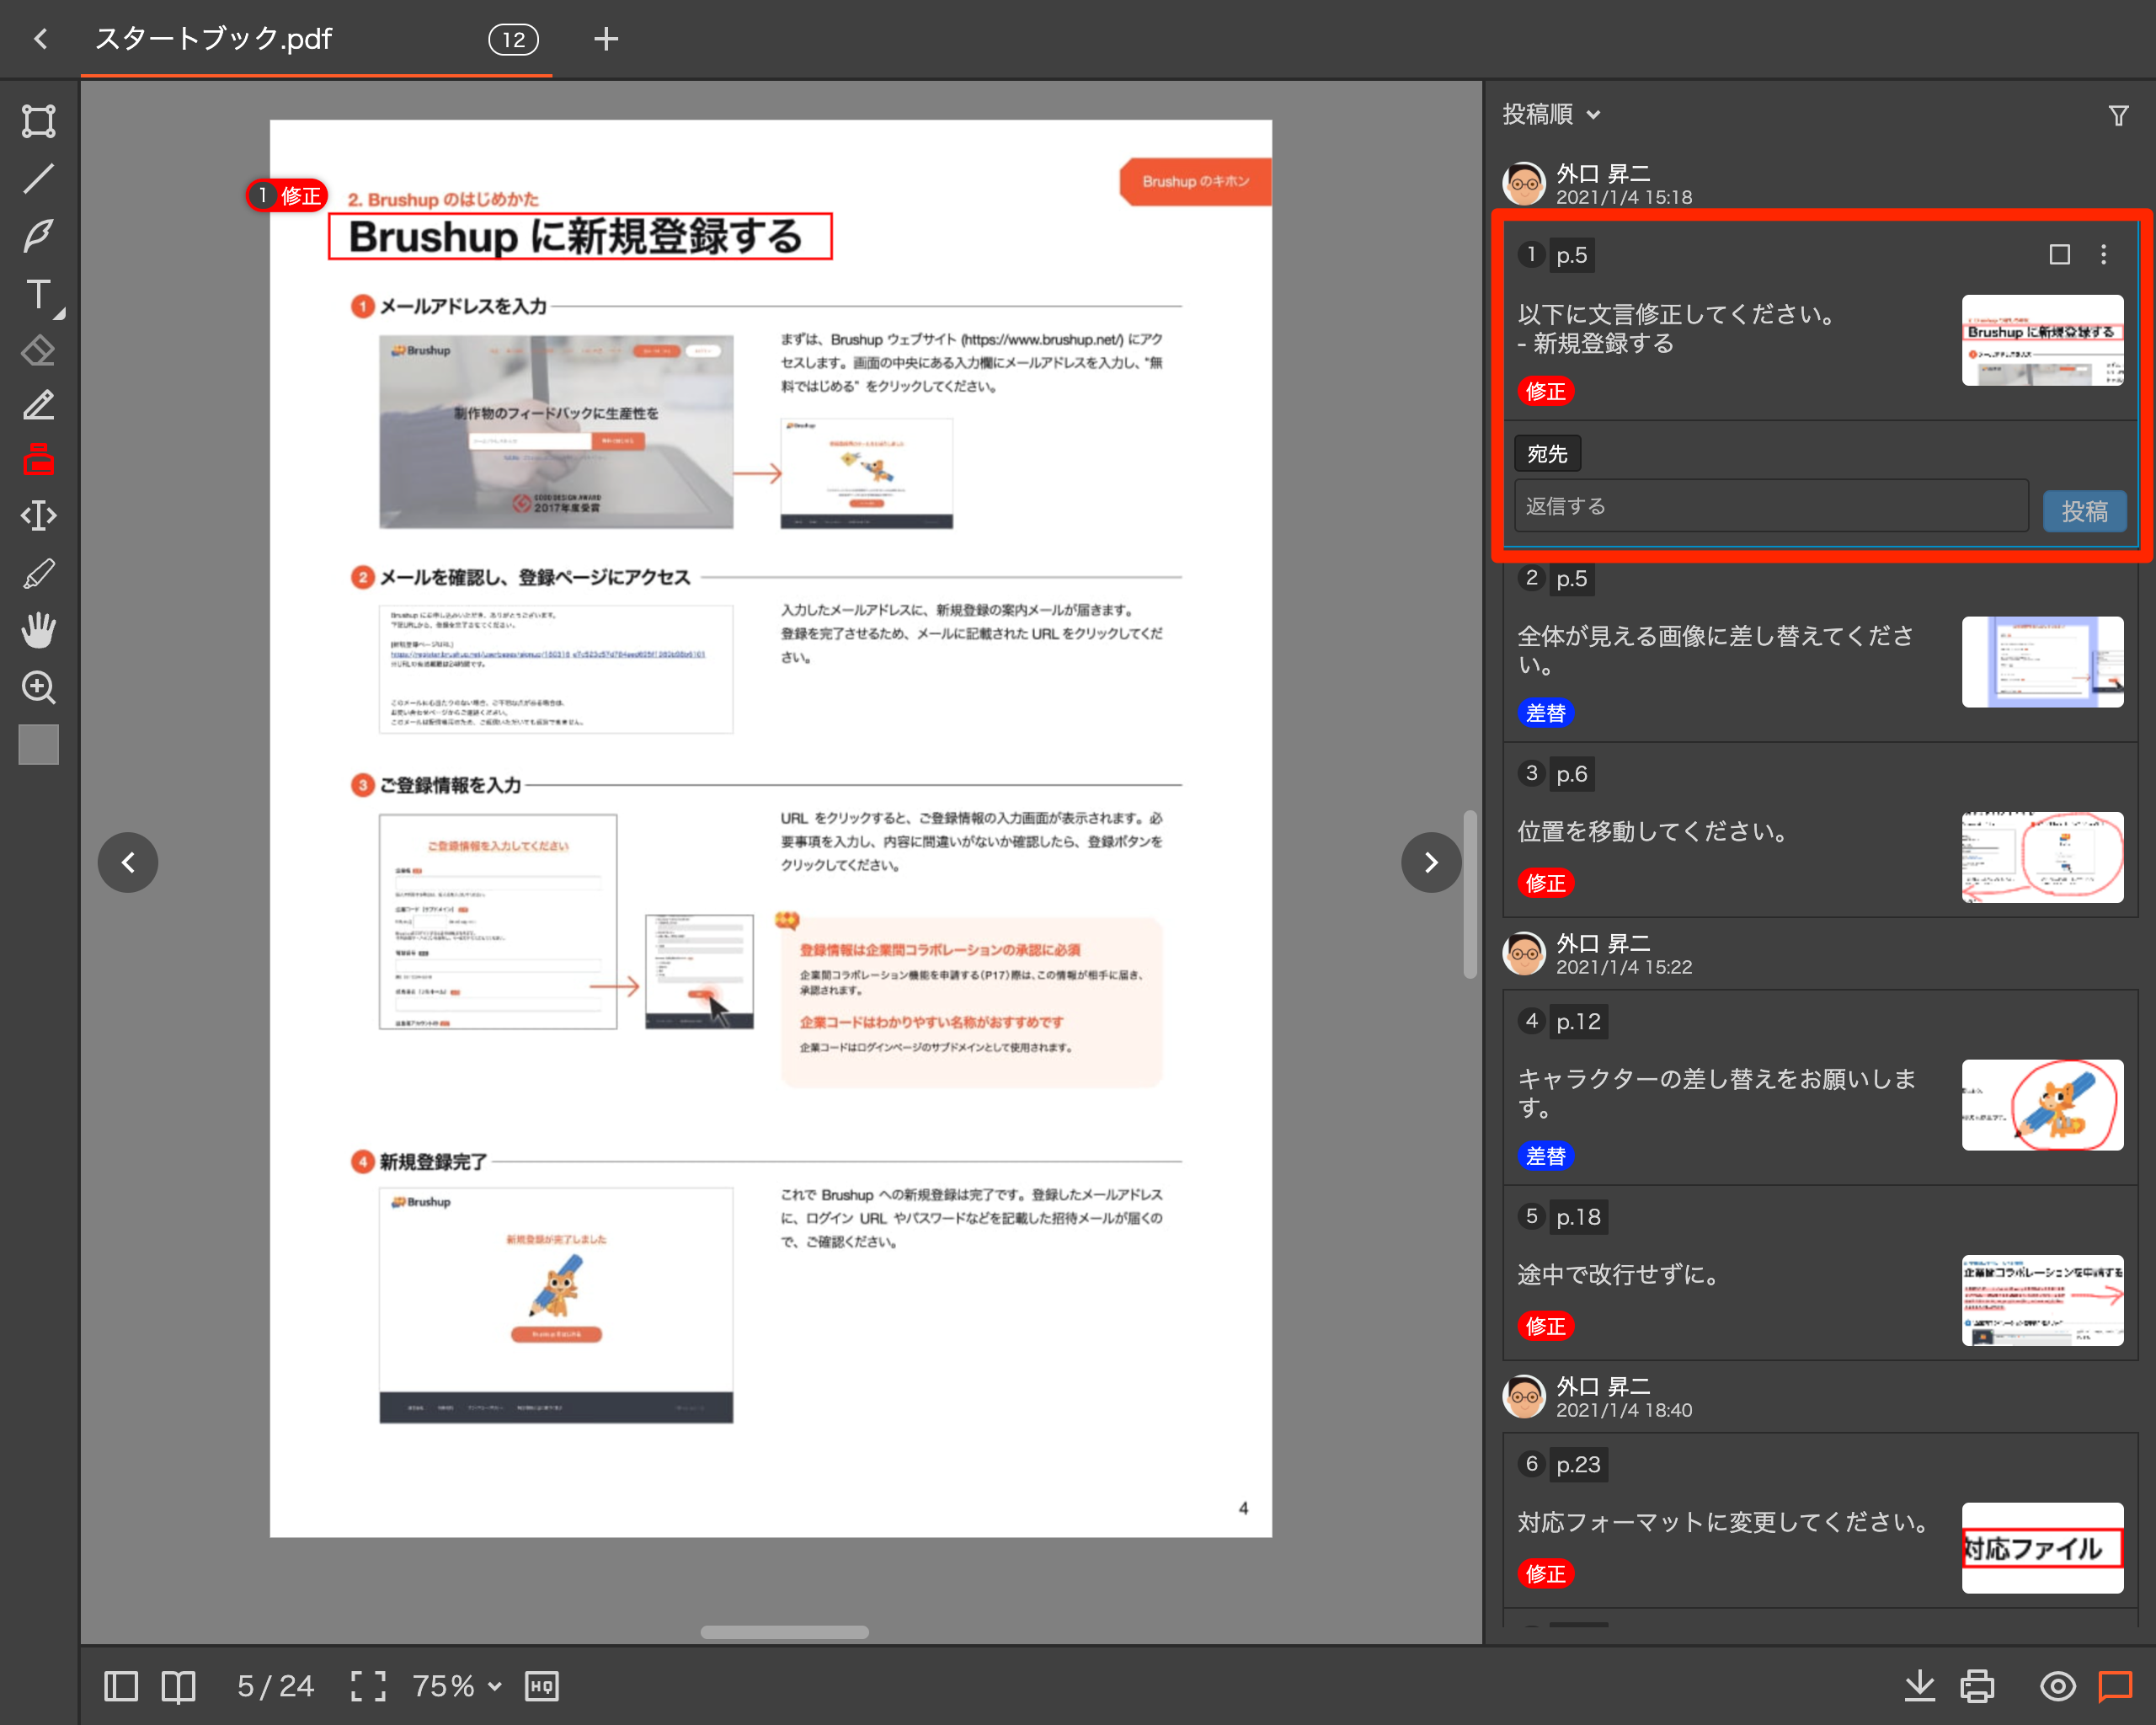Click the gray color swatch
Viewport: 2156px width, 1725px height.
coord(38,745)
